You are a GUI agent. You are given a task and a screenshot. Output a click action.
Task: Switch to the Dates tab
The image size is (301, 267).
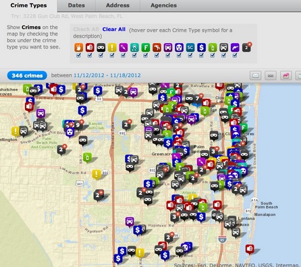click(x=76, y=5)
